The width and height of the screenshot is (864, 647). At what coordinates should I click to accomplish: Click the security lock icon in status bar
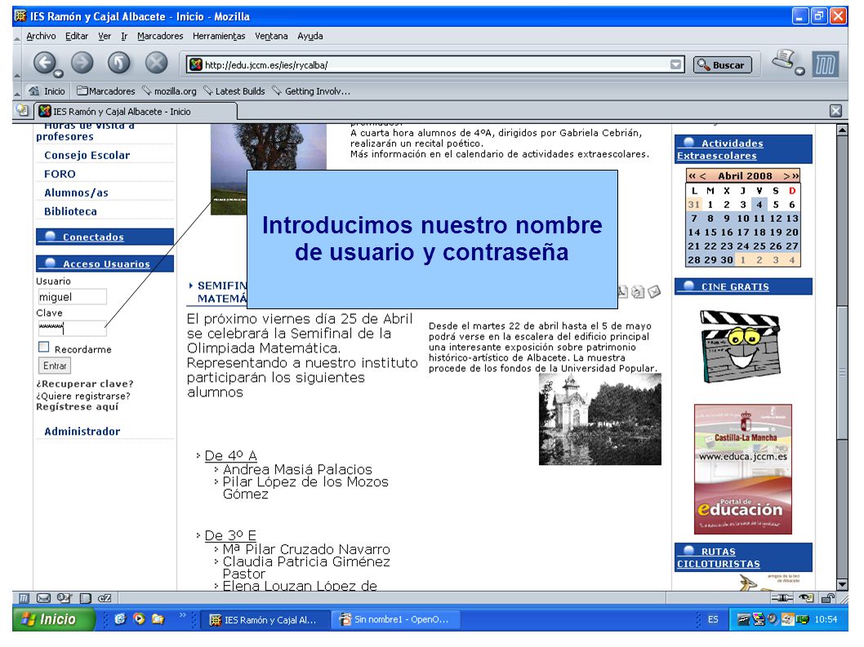coord(827,598)
